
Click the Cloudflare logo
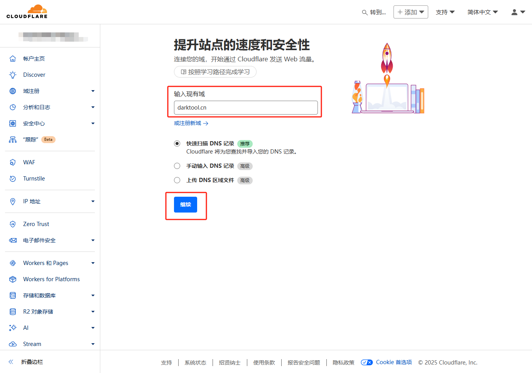tap(27, 12)
